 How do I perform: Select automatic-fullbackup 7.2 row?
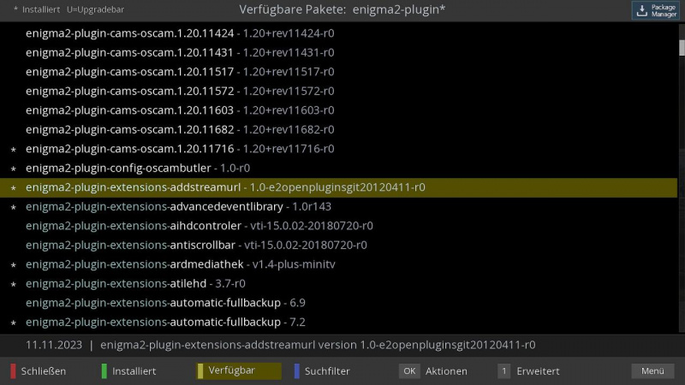coord(338,322)
